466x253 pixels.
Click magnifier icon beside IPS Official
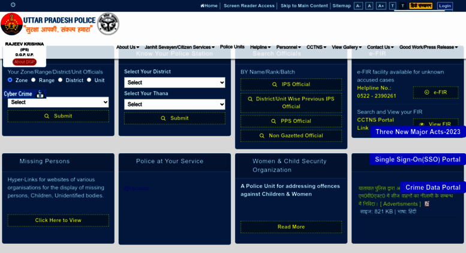[x=275, y=84]
